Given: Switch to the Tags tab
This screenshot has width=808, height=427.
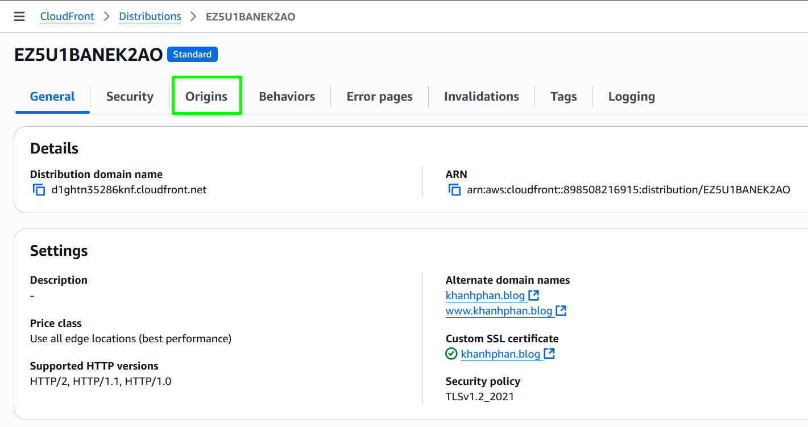Looking at the screenshot, I should [x=563, y=97].
